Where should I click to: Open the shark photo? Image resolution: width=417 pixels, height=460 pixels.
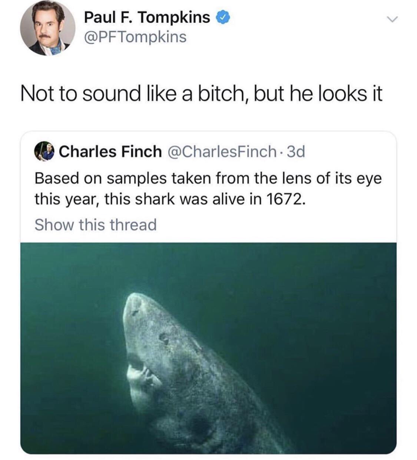tap(208, 348)
